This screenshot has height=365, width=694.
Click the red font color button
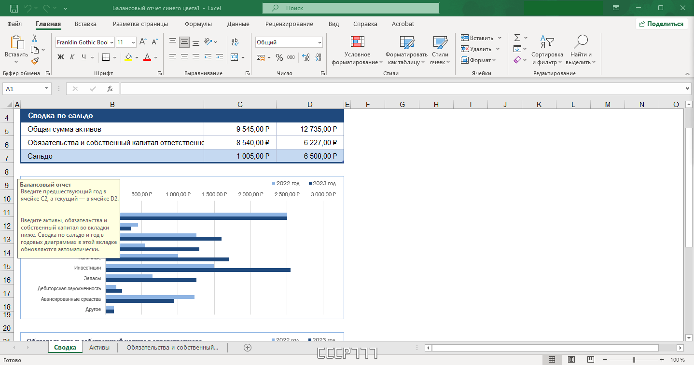(x=148, y=57)
